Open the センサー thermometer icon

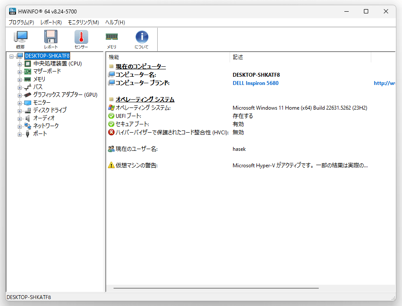tap(81, 37)
